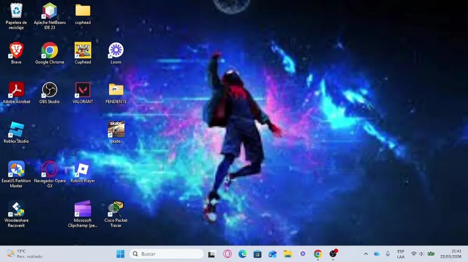Open Task View on the taskbar

212,254
